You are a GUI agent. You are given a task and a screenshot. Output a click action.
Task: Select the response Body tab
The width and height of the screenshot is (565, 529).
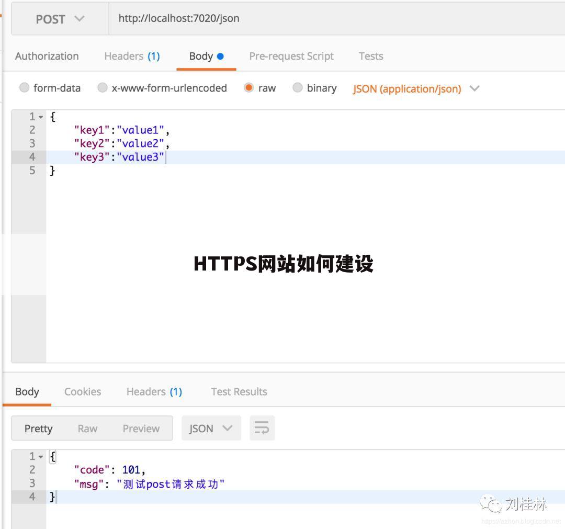(x=27, y=392)
